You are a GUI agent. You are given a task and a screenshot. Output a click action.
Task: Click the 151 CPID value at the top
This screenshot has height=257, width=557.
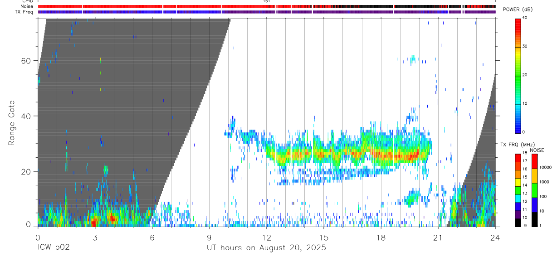point(267,1)
